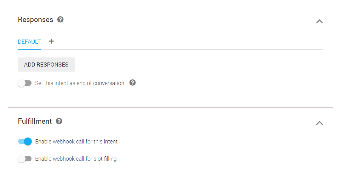Click the 'Responses' section heading text
Screen dimensions: 337x178
click(35, 19)
